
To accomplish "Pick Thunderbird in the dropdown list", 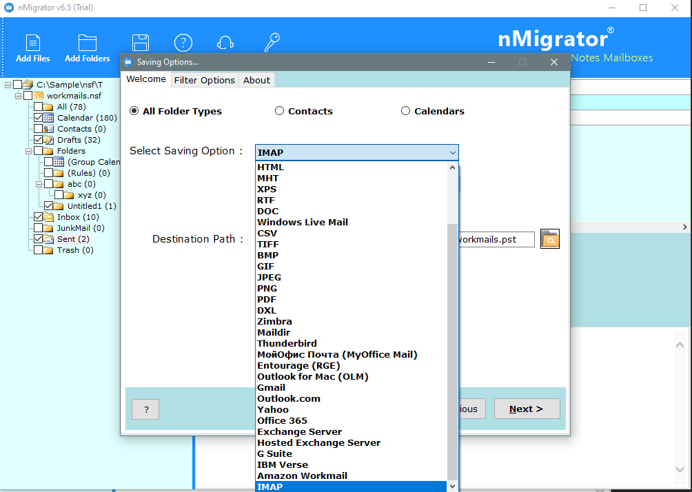I will tap(352, 344).
